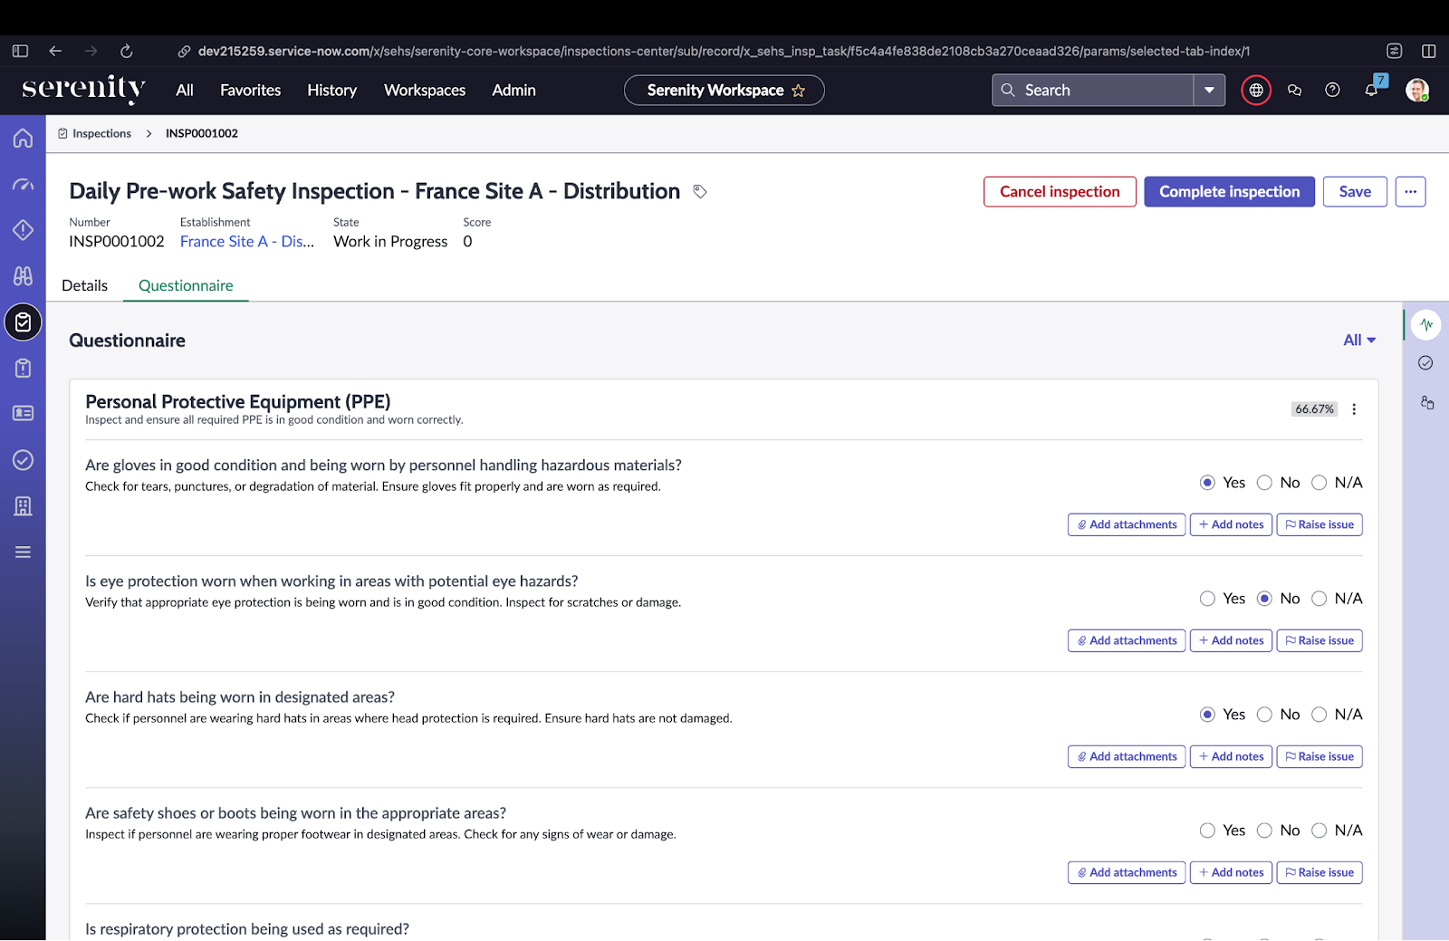Raise issue for gloves question
The width and height of the screenshot is (1449, 941).
[1319, 525]
